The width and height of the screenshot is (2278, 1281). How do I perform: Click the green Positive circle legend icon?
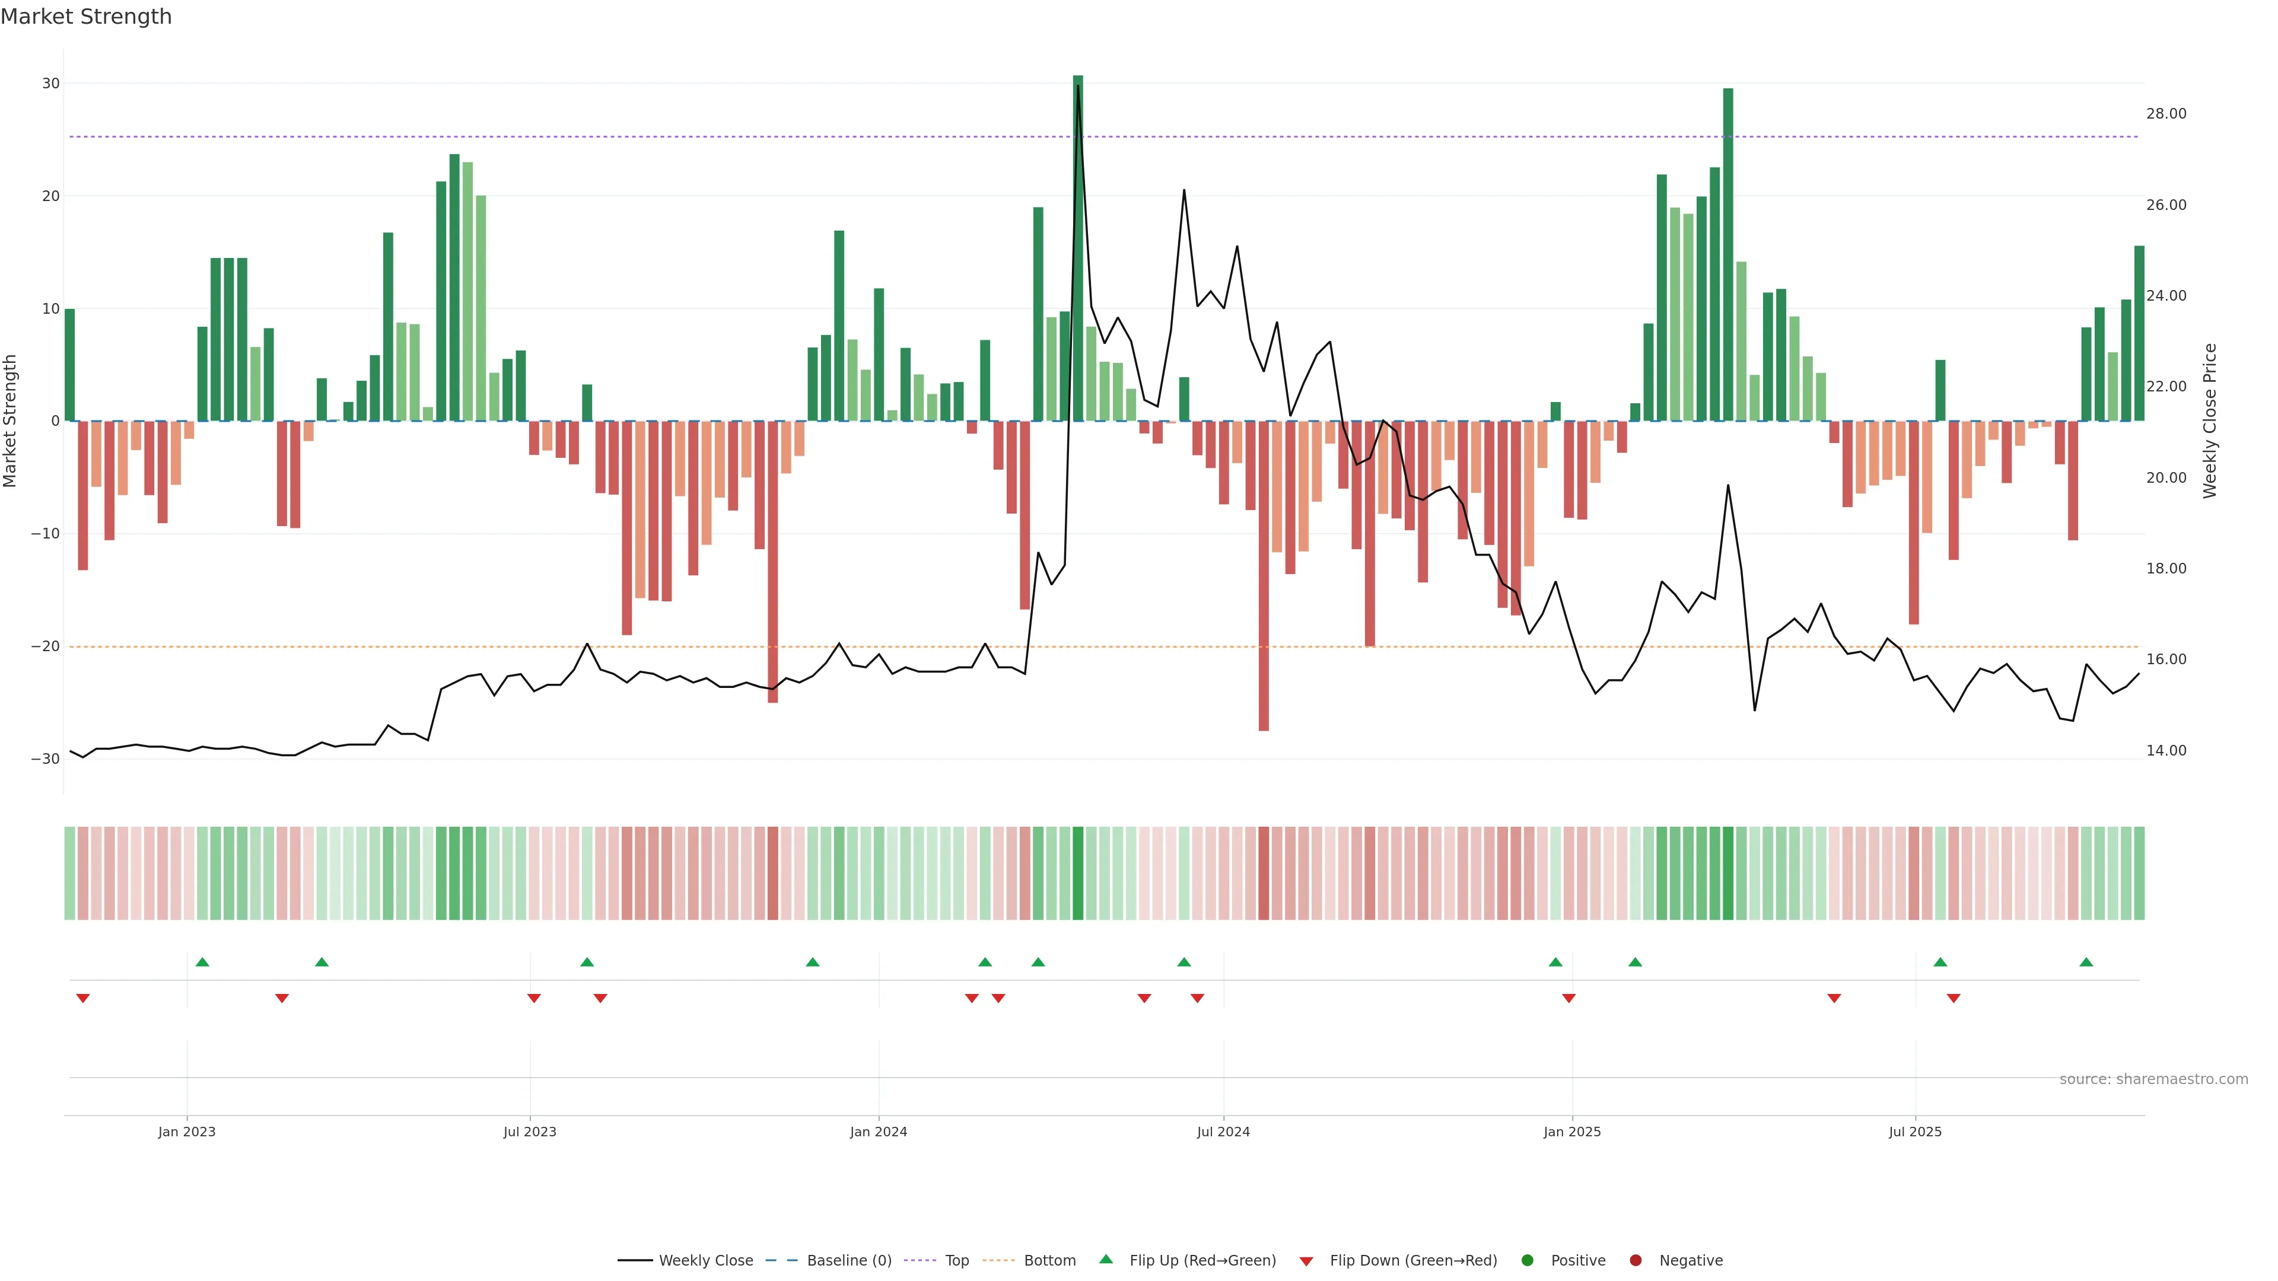[x=1527, y=1260]
